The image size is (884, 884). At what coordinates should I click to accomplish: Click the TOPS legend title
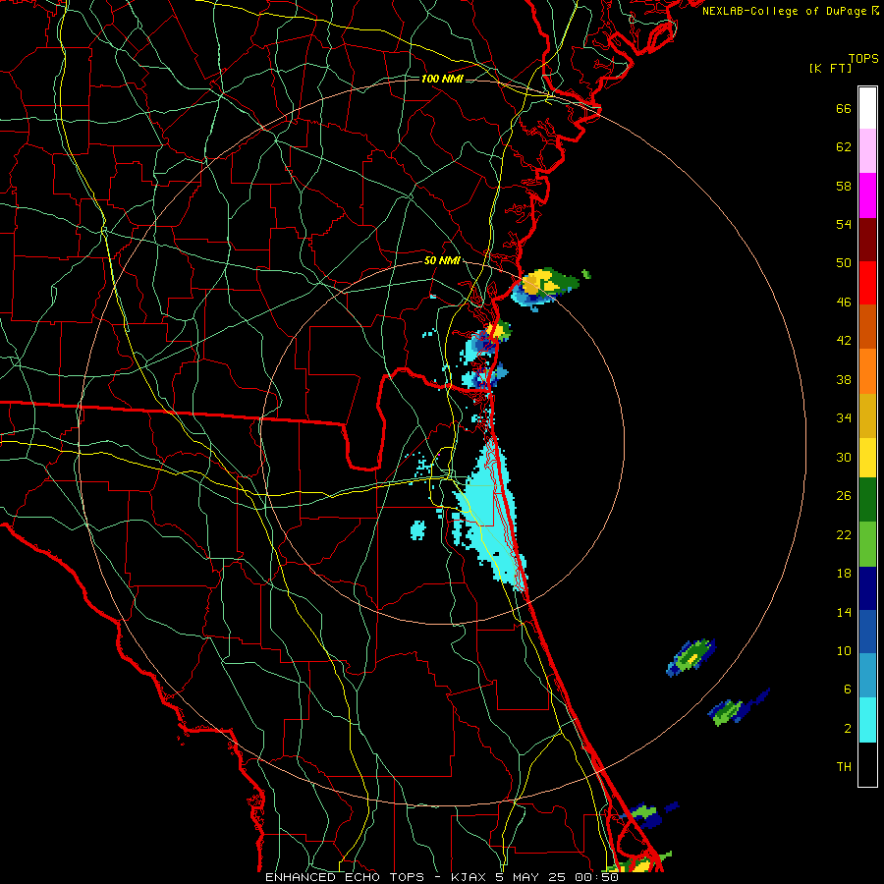pyautogui.click(x=863, y=59)
